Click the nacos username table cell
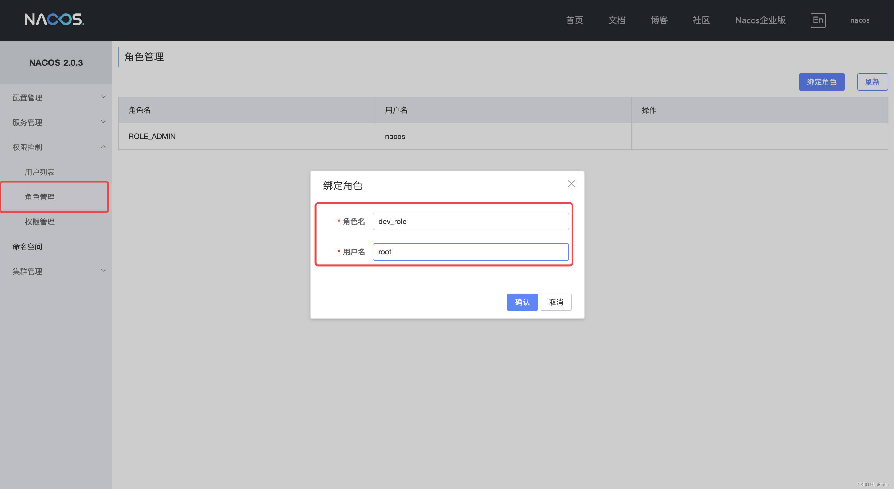Image resolution: width=894 pixels, height=489 pixels. click(x=503, y=136)
